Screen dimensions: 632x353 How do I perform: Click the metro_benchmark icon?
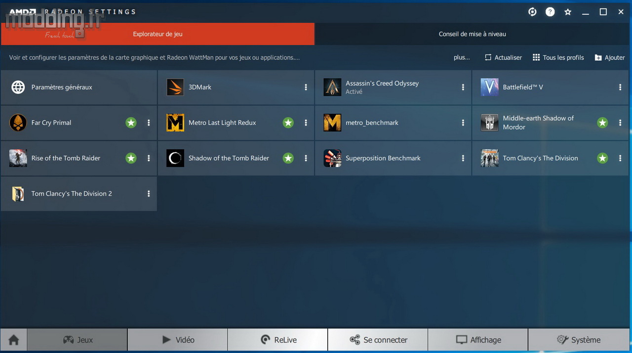click(332, 123)
